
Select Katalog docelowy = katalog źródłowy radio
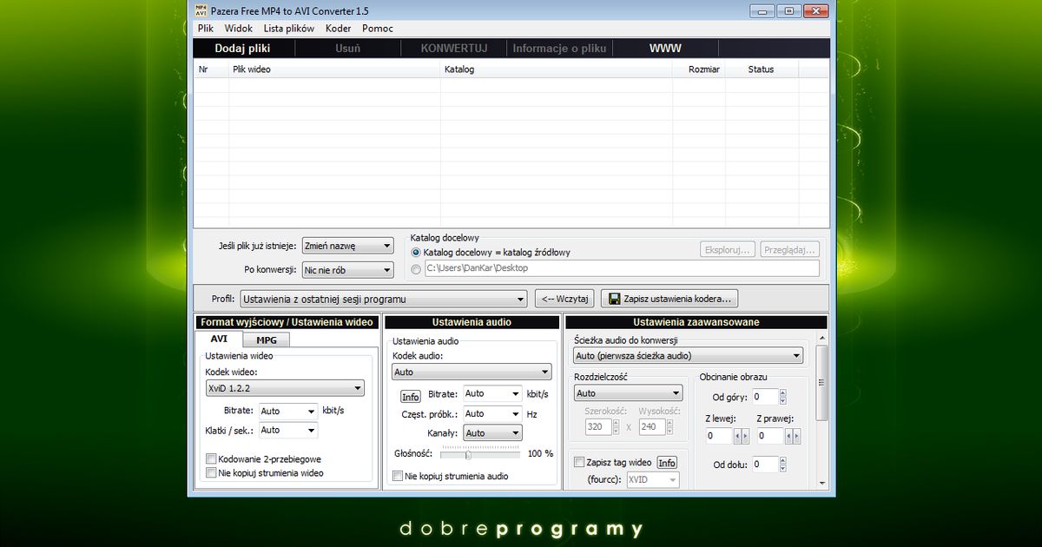pos(416,252)
